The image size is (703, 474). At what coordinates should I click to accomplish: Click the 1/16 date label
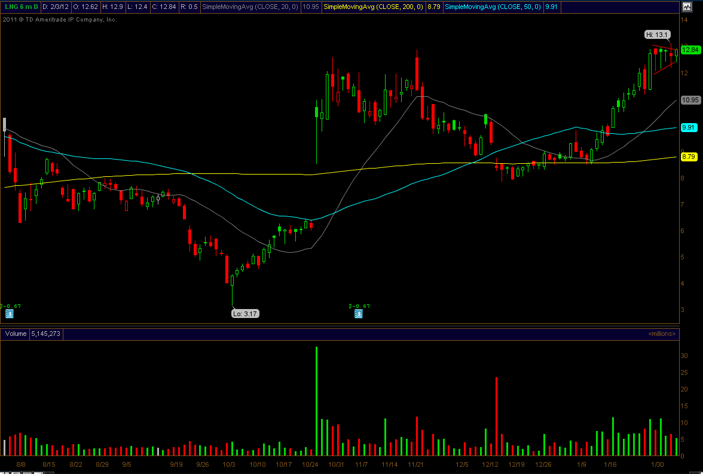point(610,464)
